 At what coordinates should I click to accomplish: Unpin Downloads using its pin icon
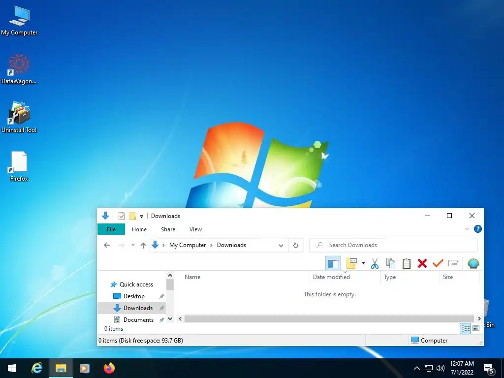[161, 308]
